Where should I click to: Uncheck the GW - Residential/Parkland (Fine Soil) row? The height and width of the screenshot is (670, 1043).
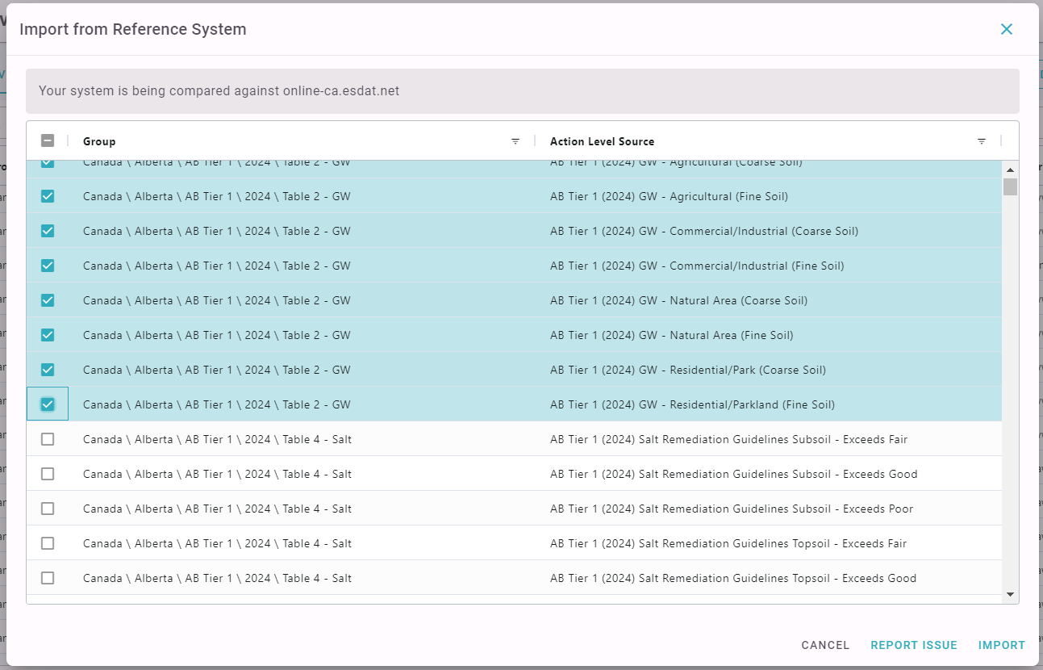(x=48, y=404)
